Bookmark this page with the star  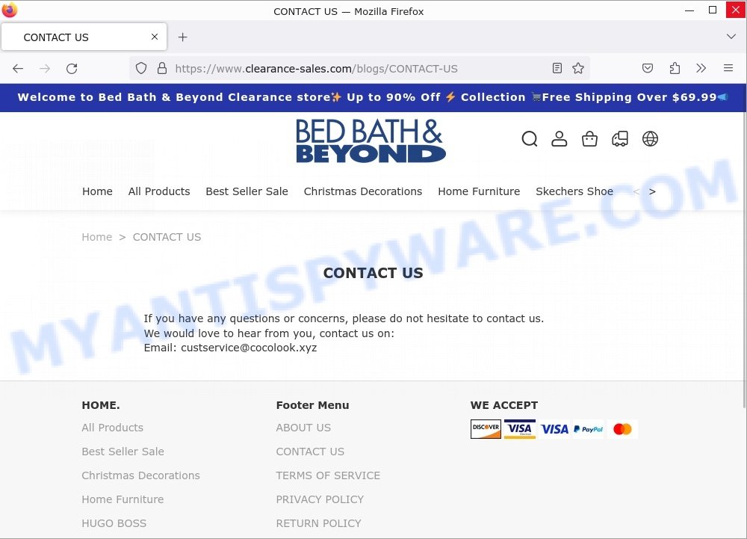coord(578,68)
